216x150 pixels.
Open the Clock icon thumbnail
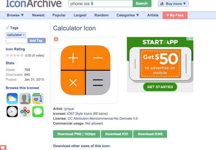click(x=12, y=112)
